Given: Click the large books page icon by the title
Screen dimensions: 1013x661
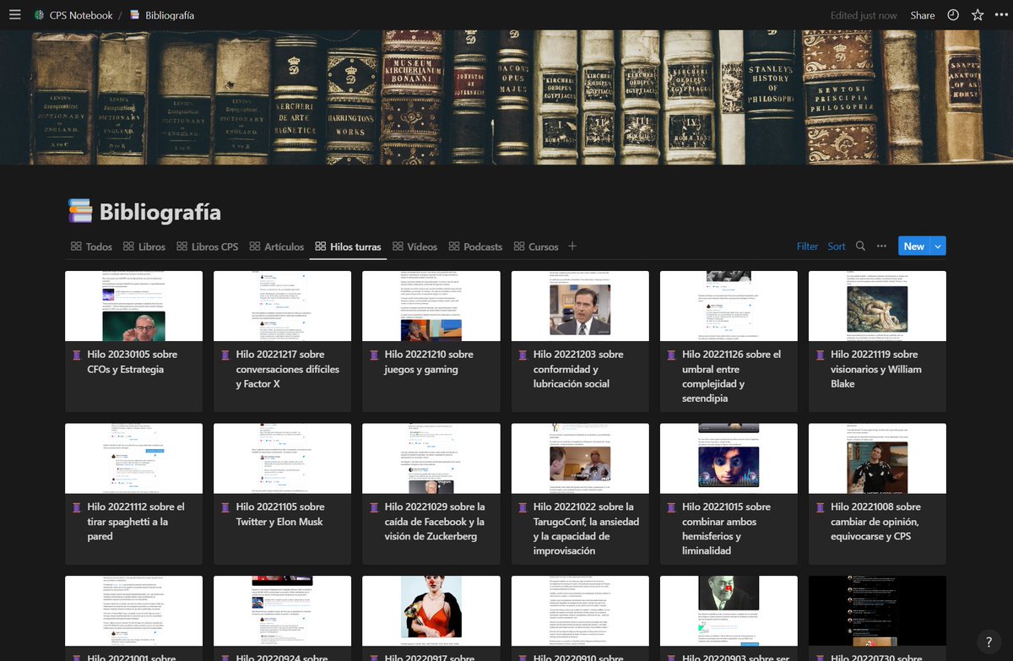Looking at the screenshot, I should (80, 212).
